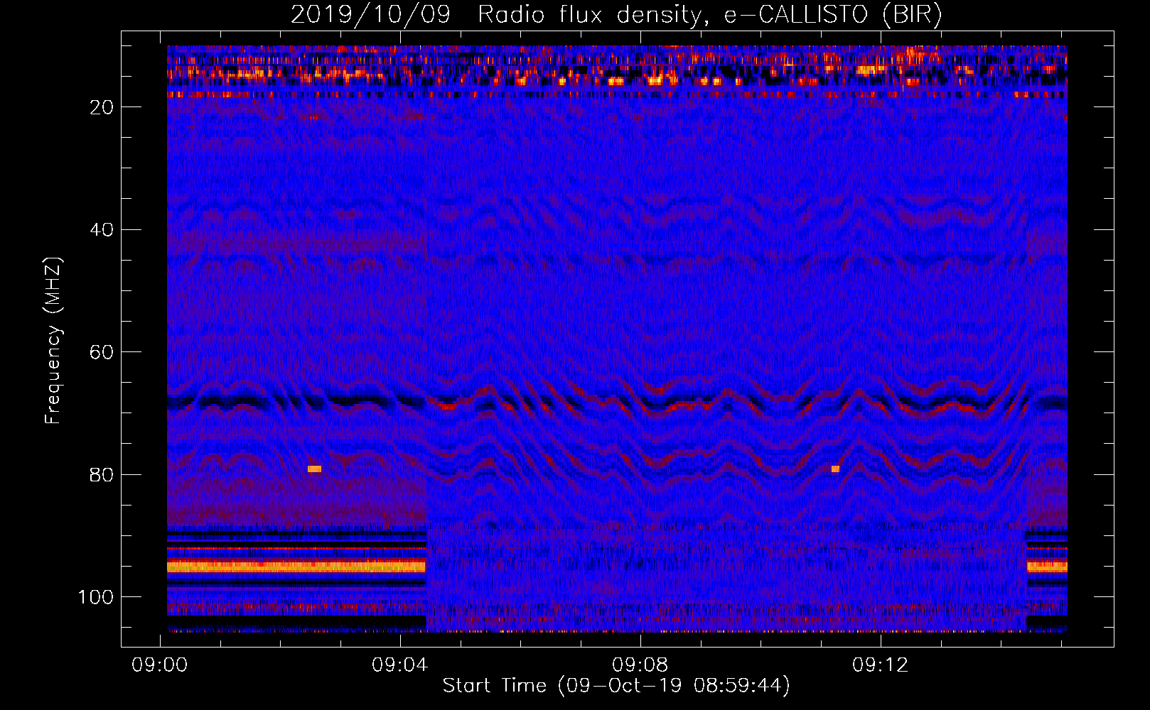Click the 09:12 time tick label

[x=881, y=665]
